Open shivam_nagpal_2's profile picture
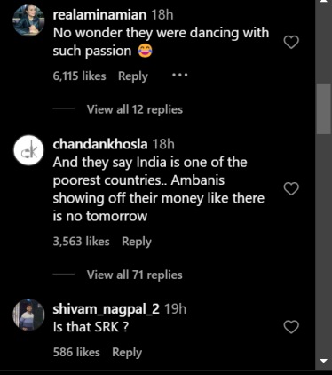The height and width of the screenshot is (375, 332). click(28, 315)
